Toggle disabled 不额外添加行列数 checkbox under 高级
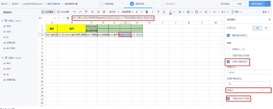Image resolution: width=273 pixels, height=109 pixels. [x=228, y=56]
